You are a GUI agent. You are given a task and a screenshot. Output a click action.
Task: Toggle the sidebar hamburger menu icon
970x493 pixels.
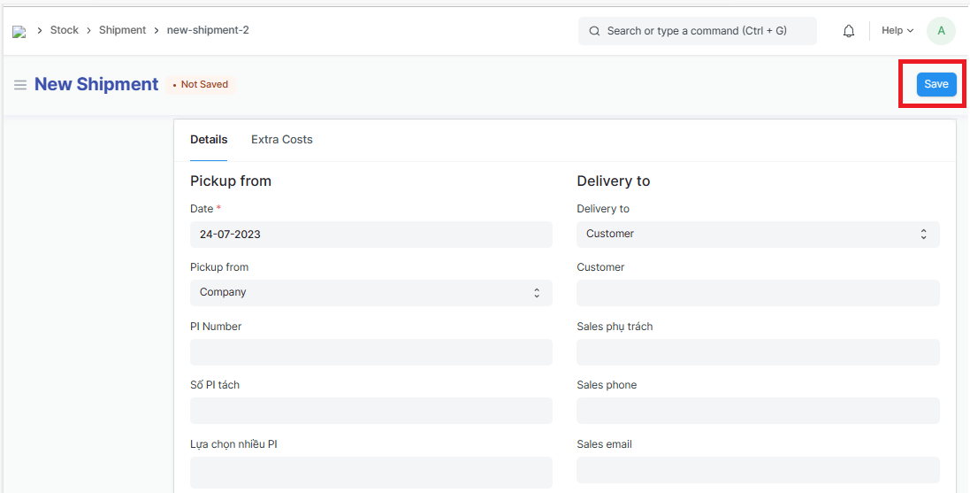[x=19, y=85]
